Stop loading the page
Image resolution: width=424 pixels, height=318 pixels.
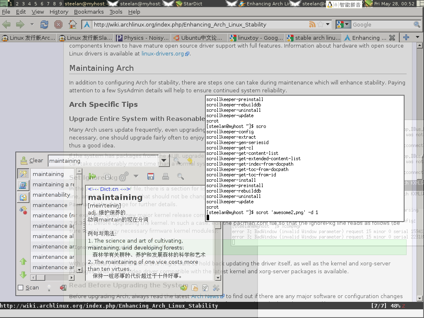58,24
